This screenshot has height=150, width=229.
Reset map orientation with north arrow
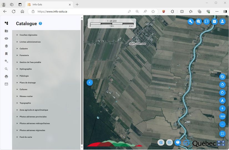coord(222,101)
